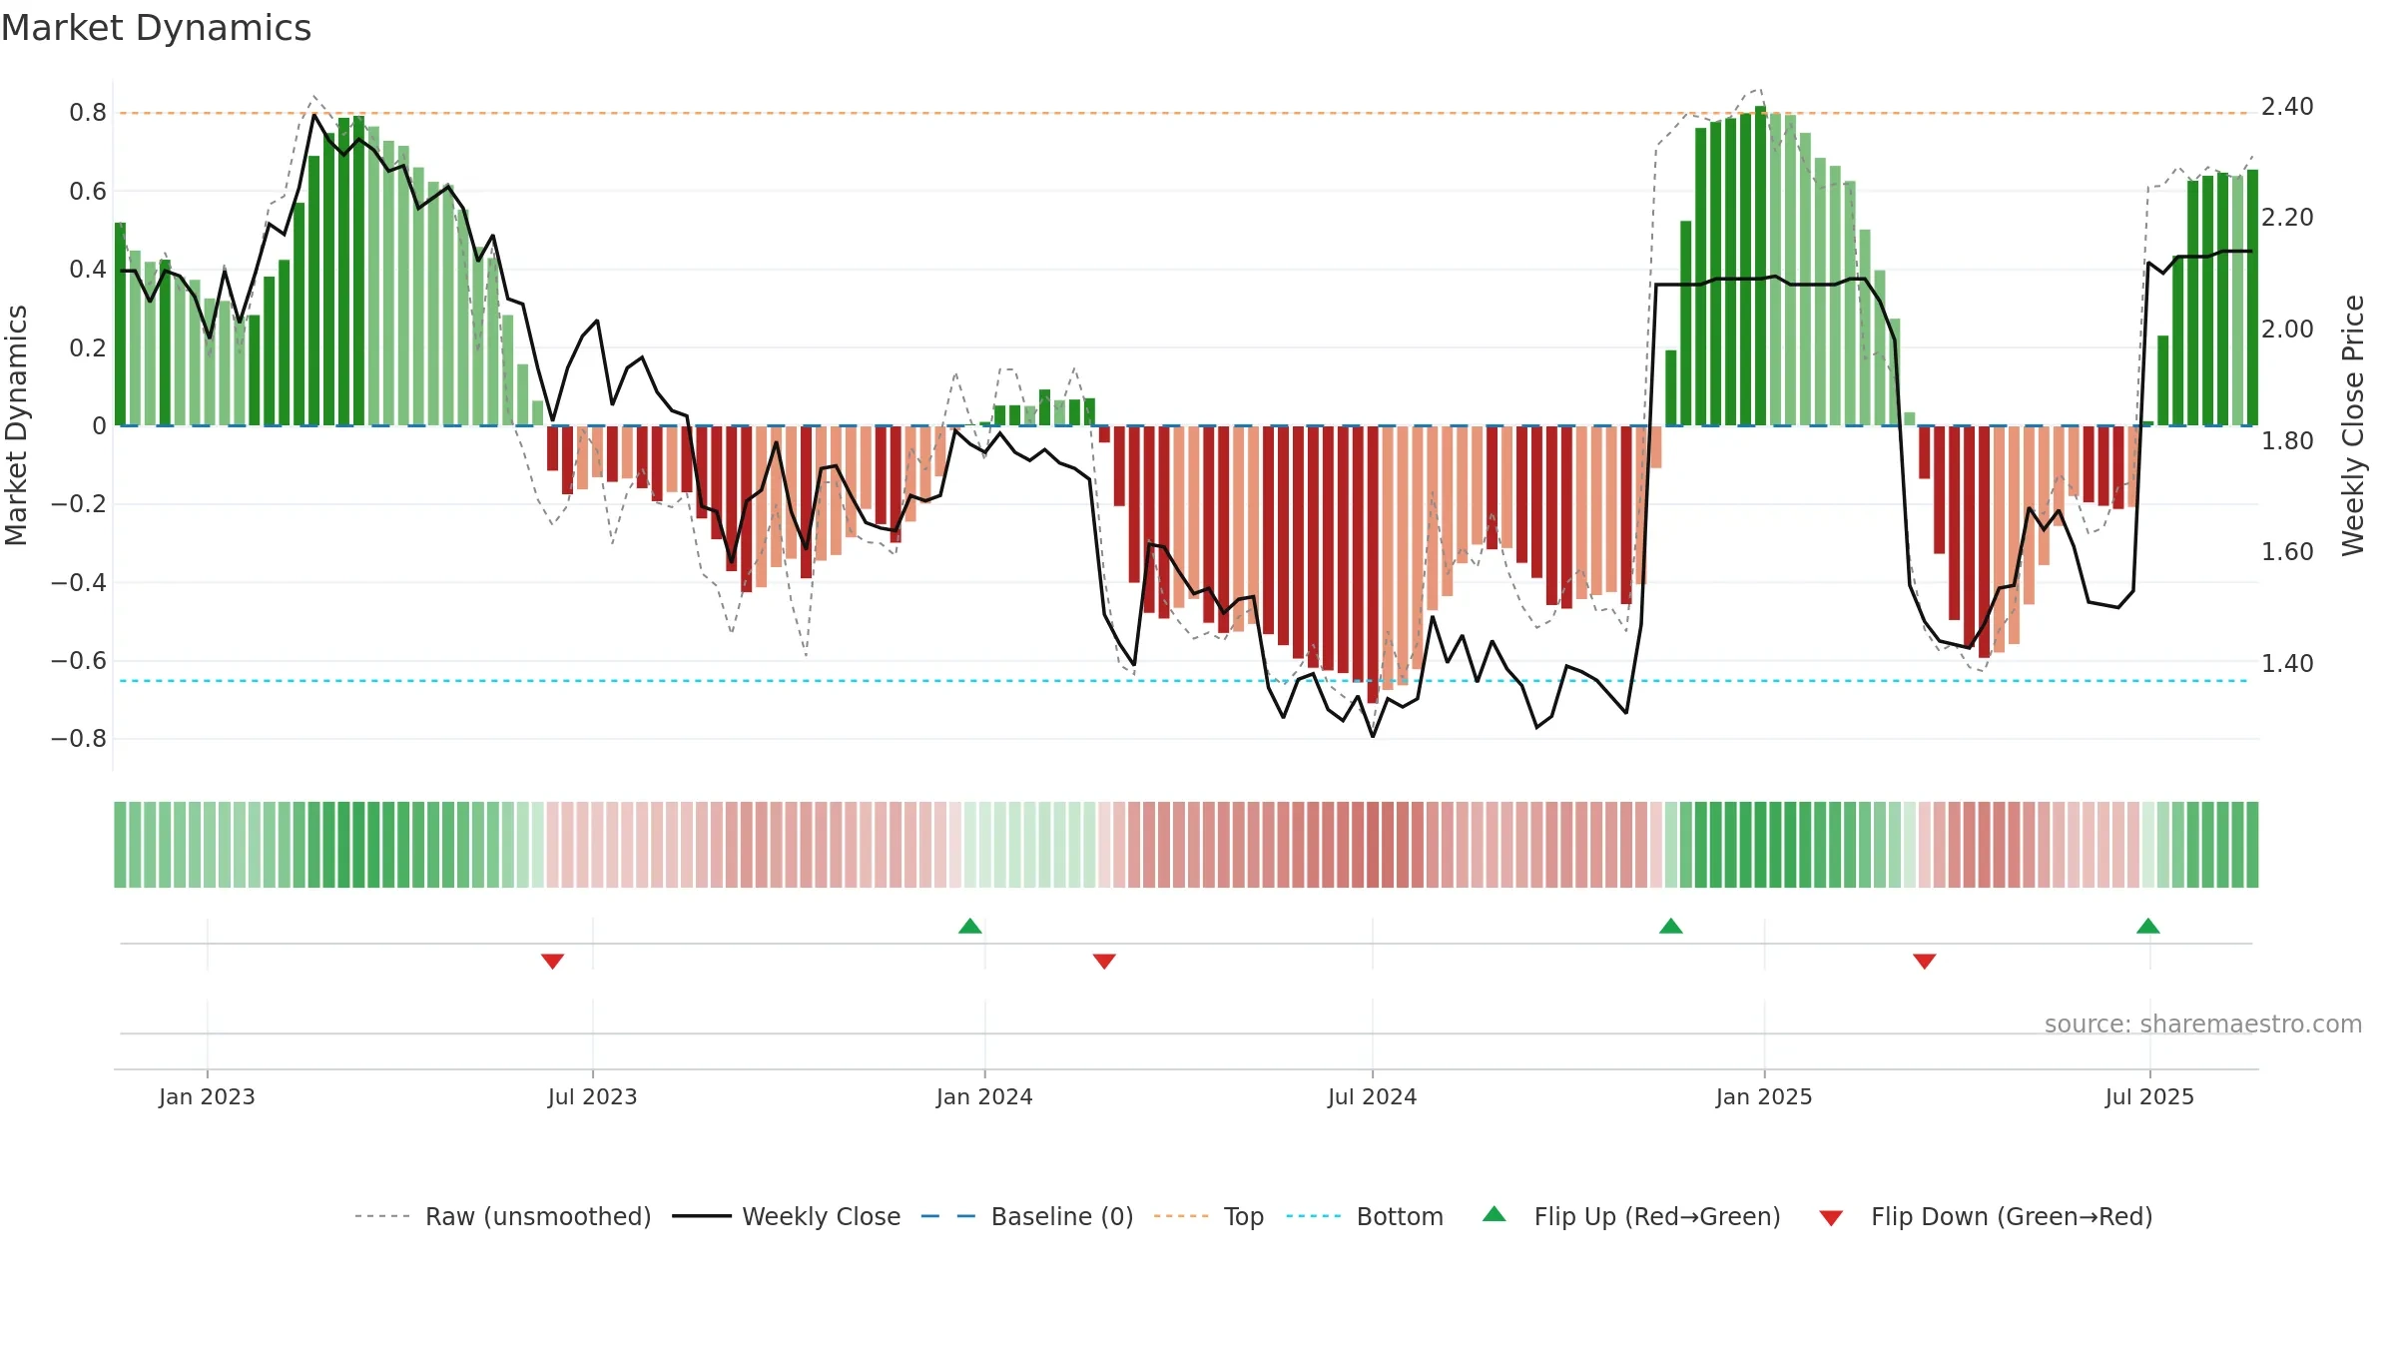Click the −0.8 left axis tick
2396x1348 pixels.
79,739
